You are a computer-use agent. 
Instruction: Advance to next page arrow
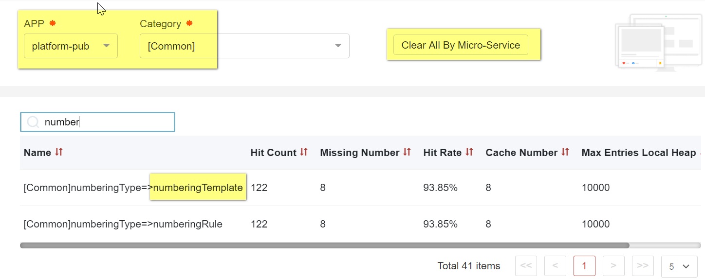613,266
